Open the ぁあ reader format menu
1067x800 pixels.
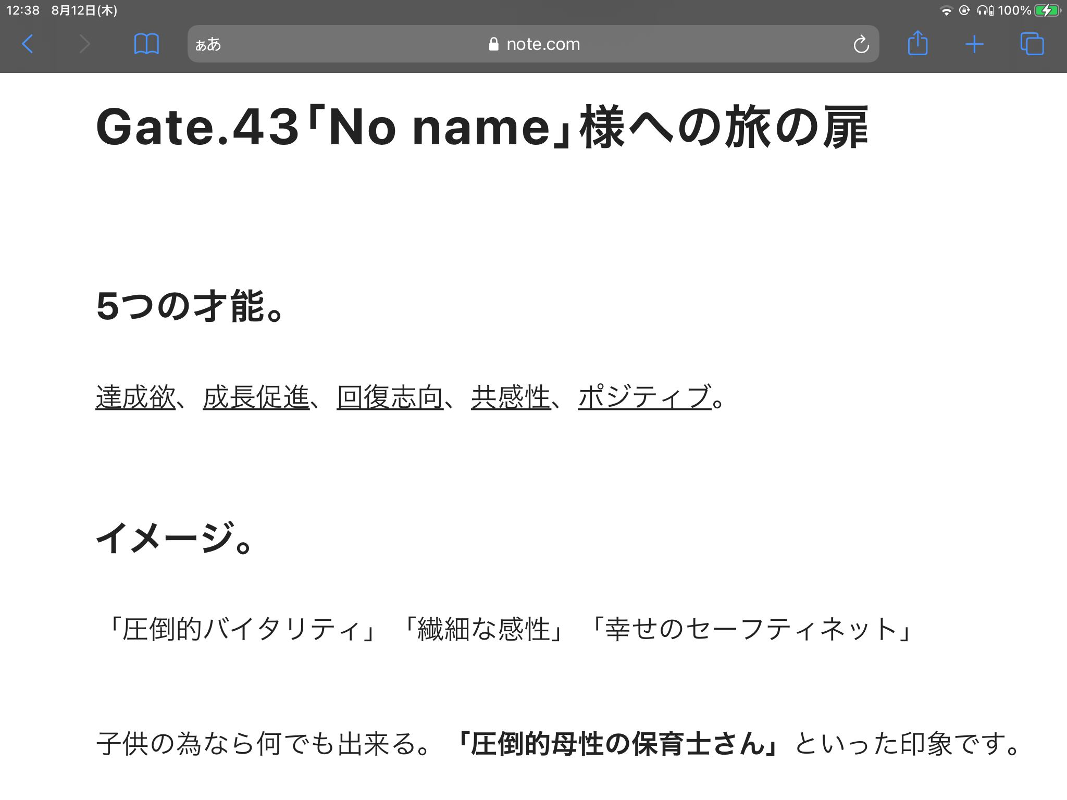click(208, 45)
